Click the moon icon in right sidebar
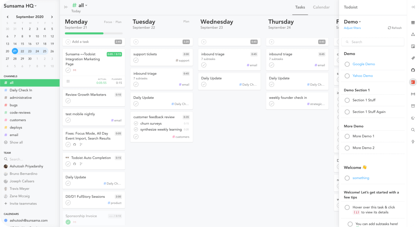This screenshot has width=419, height=227. 413,118
